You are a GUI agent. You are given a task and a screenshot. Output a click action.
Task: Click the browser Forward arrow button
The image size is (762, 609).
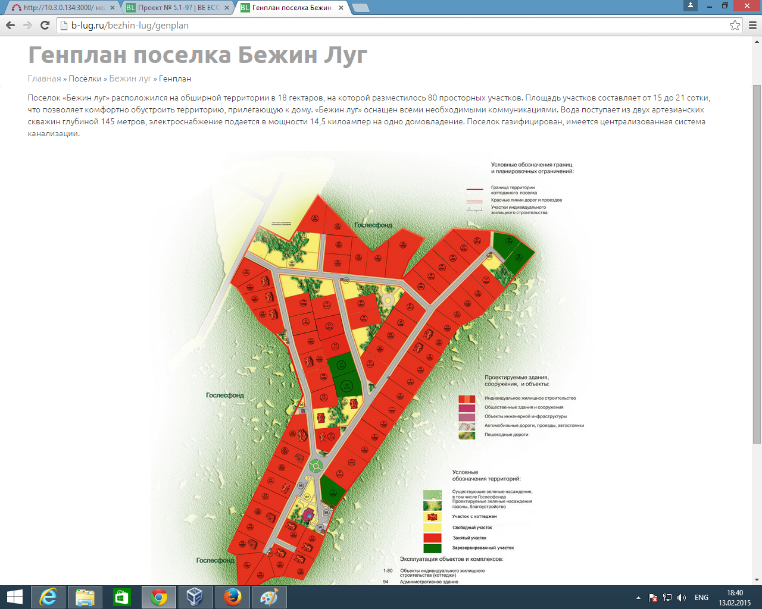27,25
